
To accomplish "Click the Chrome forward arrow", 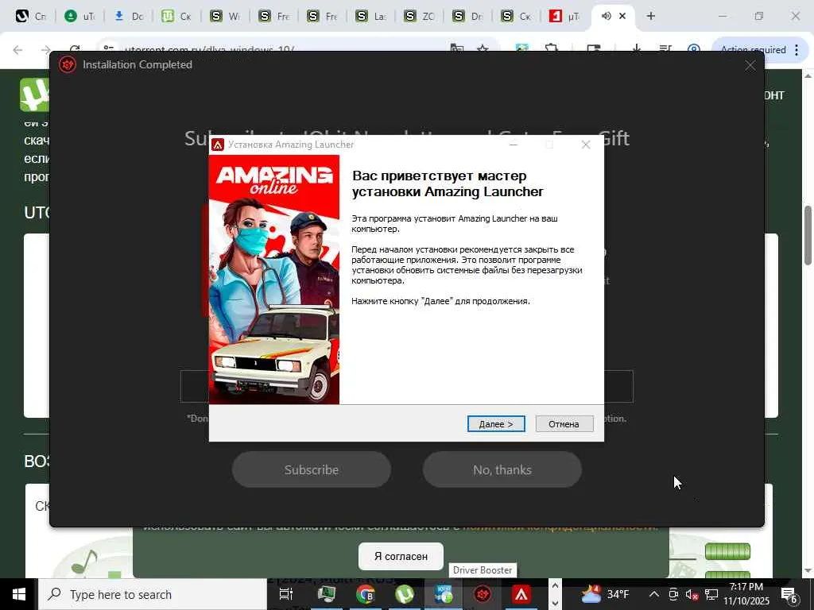I will (x=46, y=50).
